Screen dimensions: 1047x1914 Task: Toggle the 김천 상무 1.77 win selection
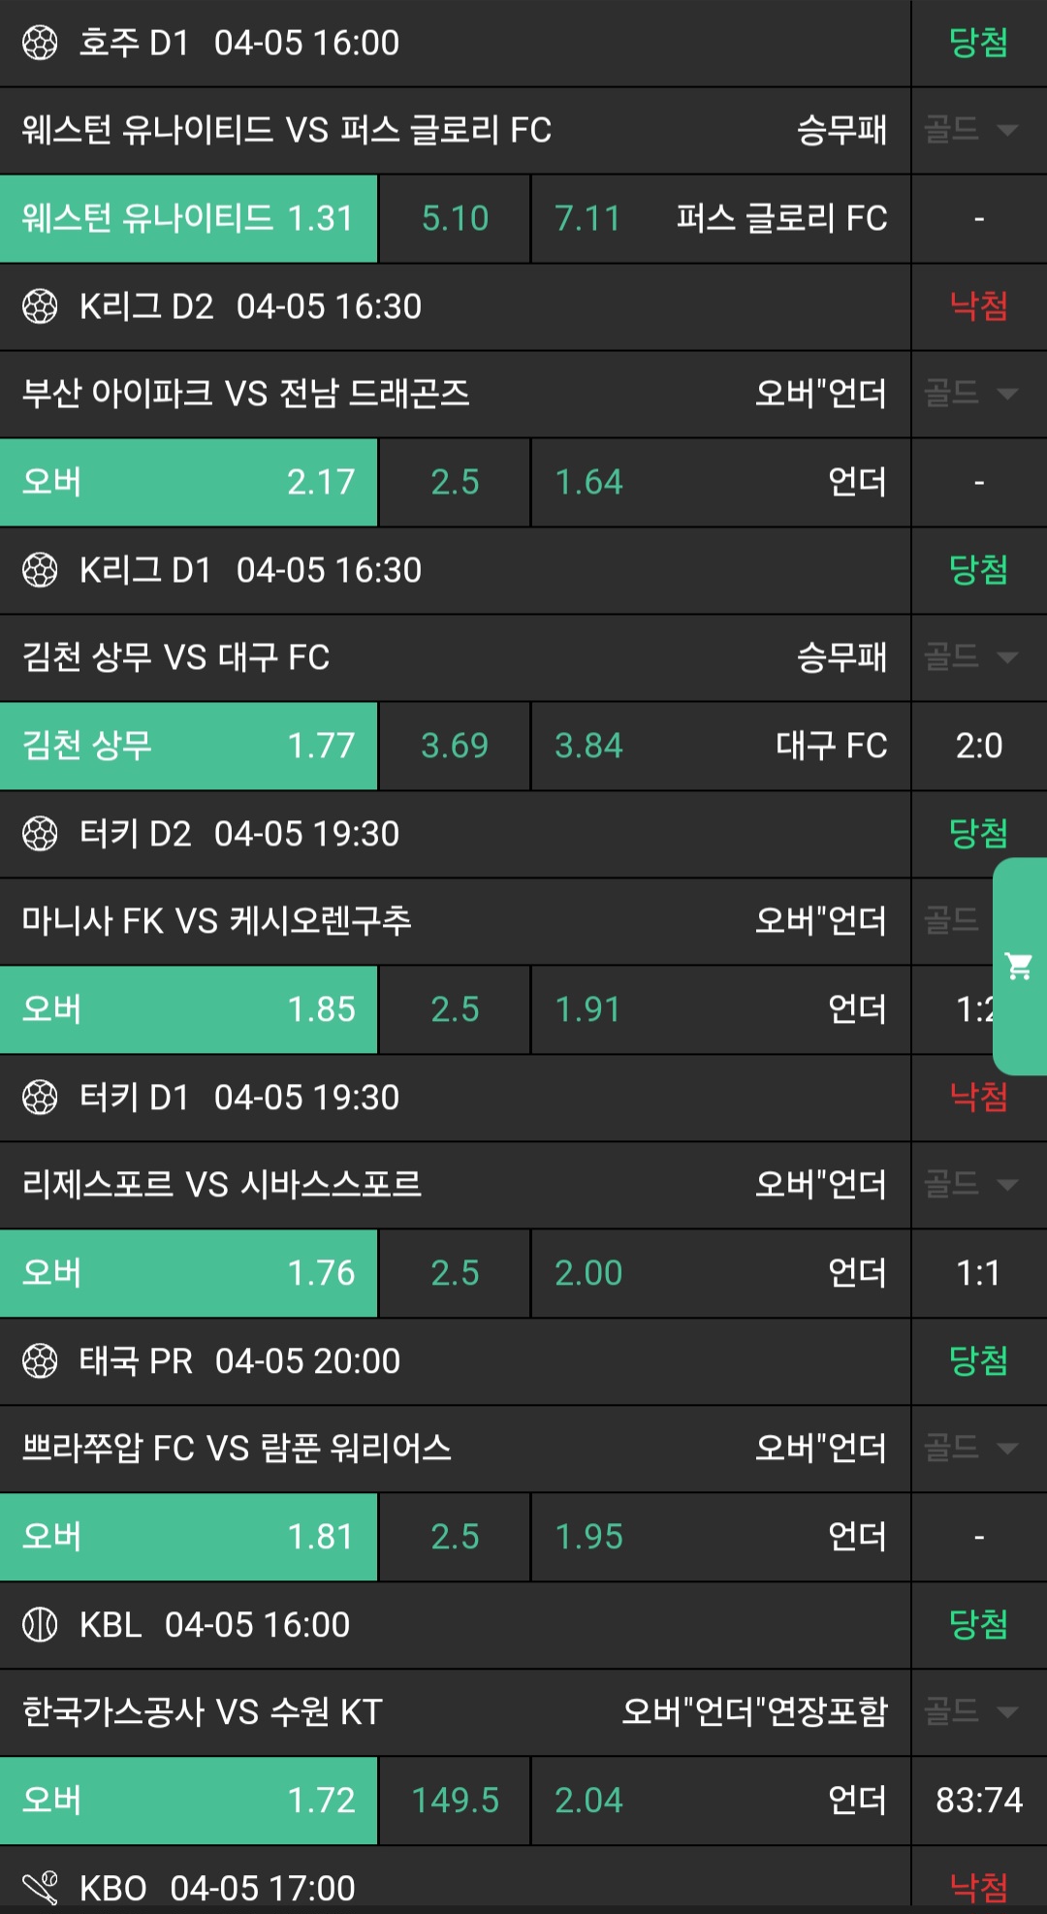pos(188,746)
